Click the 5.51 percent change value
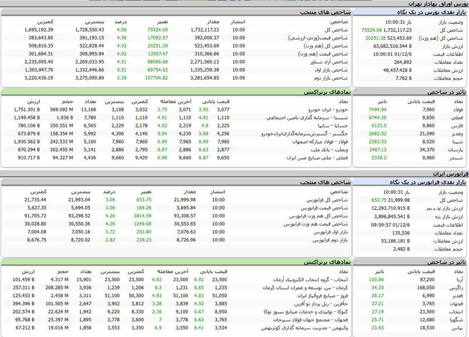The width and height of the screenshot is (469, 337). click(x=122, y=70)
